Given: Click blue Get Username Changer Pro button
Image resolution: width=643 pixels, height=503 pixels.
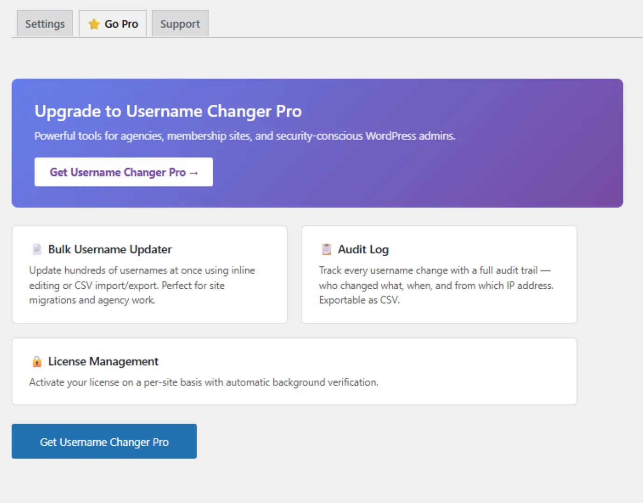Looking at the screenshot, I should (x=104, y=441).
